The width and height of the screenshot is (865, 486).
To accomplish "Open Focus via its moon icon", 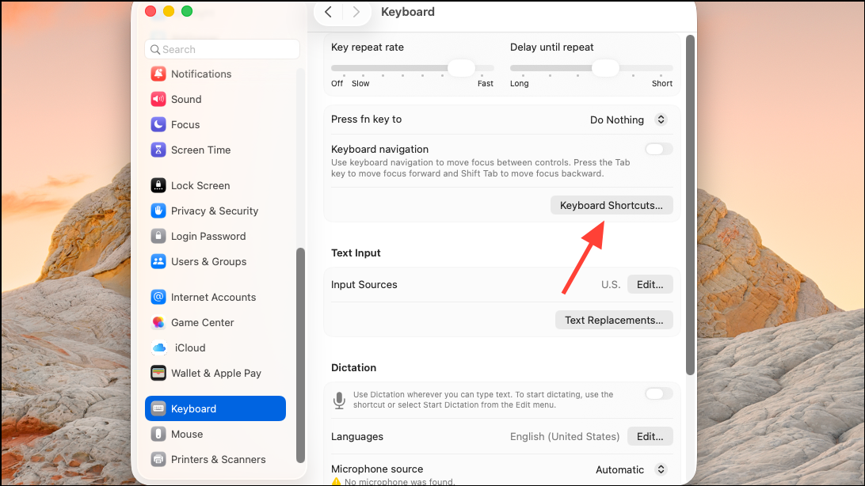I will tap(158, 124).
